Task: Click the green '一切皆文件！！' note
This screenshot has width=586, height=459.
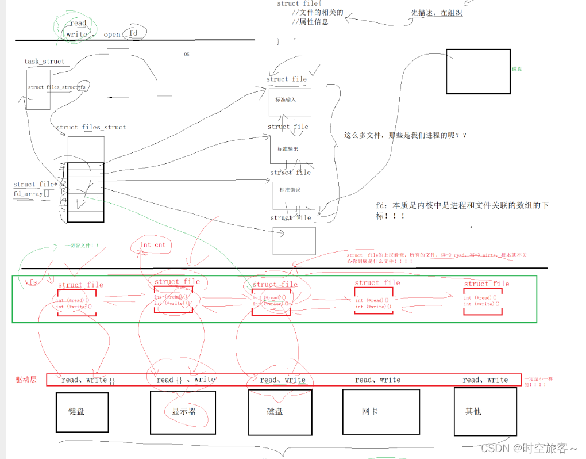Action: click(x=82, y=246)
